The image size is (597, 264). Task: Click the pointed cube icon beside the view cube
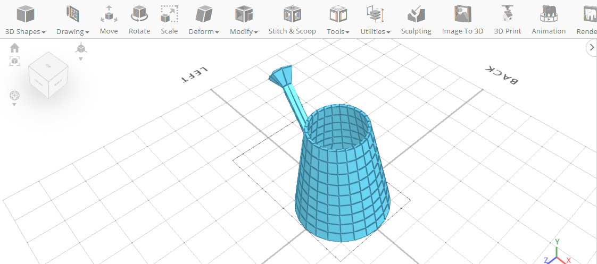point(81,48)
